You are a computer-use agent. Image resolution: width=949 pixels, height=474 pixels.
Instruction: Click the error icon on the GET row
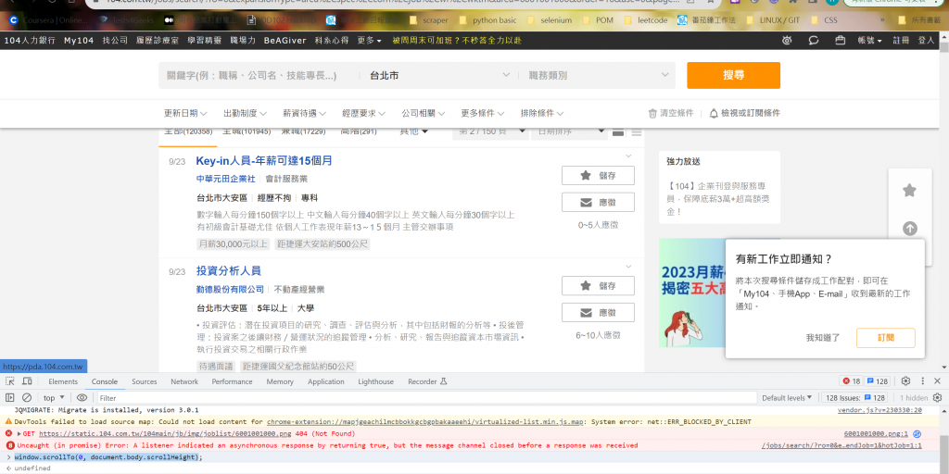point(8,433)
